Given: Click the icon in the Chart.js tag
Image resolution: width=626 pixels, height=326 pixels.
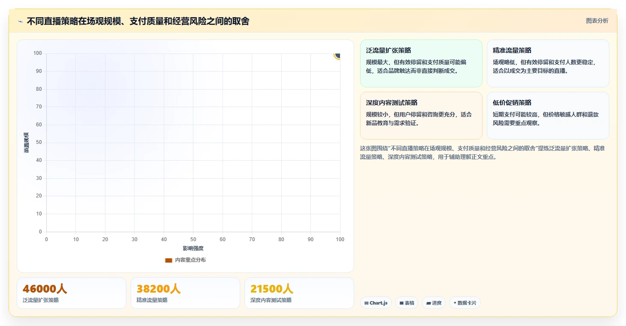Looking at the screenshot, I should (367, 303).
